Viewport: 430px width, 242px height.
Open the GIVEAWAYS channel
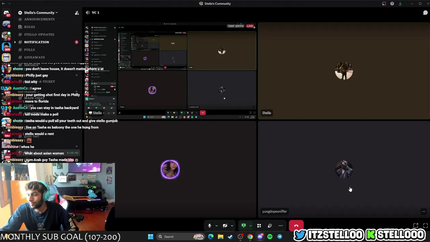pos(34,57)
